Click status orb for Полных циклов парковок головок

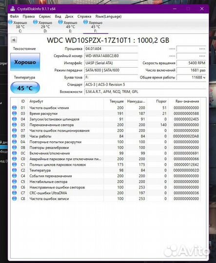pyautogui.click(x=15, y=165)
